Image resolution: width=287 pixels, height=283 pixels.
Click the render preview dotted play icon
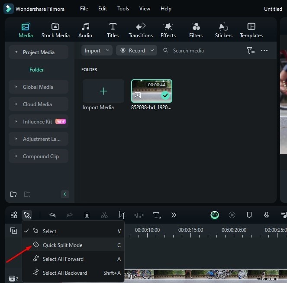pos(232,215)
